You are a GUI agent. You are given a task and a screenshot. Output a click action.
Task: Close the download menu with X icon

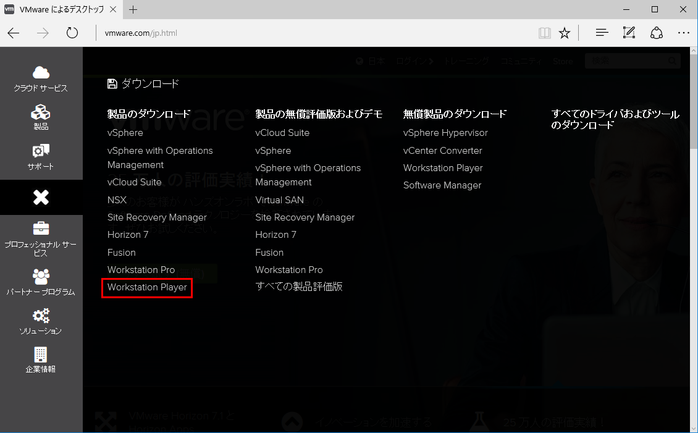tap(41, 197)
